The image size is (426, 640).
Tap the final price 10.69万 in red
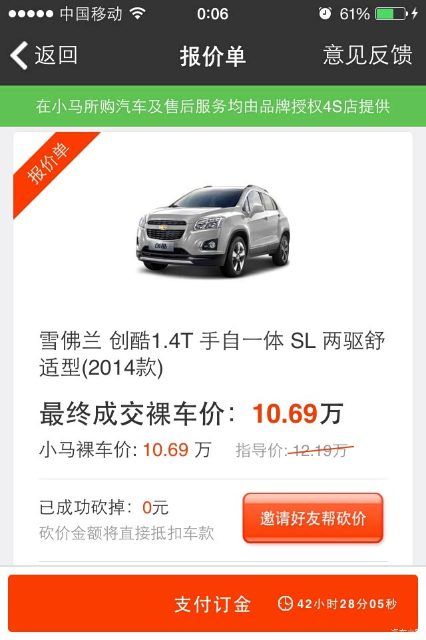(x=298, y=414)
